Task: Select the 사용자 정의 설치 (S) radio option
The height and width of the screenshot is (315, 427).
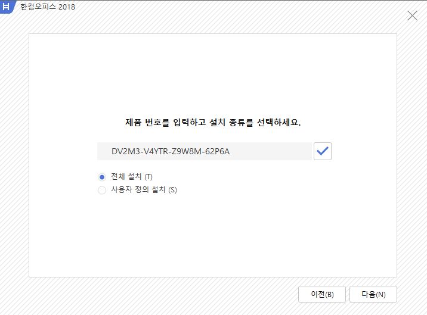Action: tap(102, 190)
